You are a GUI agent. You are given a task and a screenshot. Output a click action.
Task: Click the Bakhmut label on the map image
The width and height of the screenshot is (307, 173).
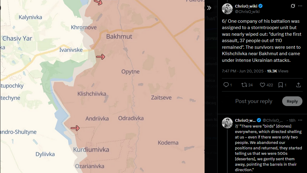click(119, 36)
